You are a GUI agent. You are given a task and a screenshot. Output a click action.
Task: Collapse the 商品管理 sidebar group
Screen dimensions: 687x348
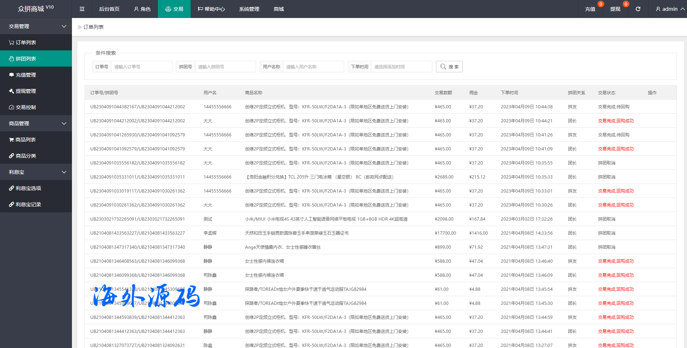click(36, 123)
